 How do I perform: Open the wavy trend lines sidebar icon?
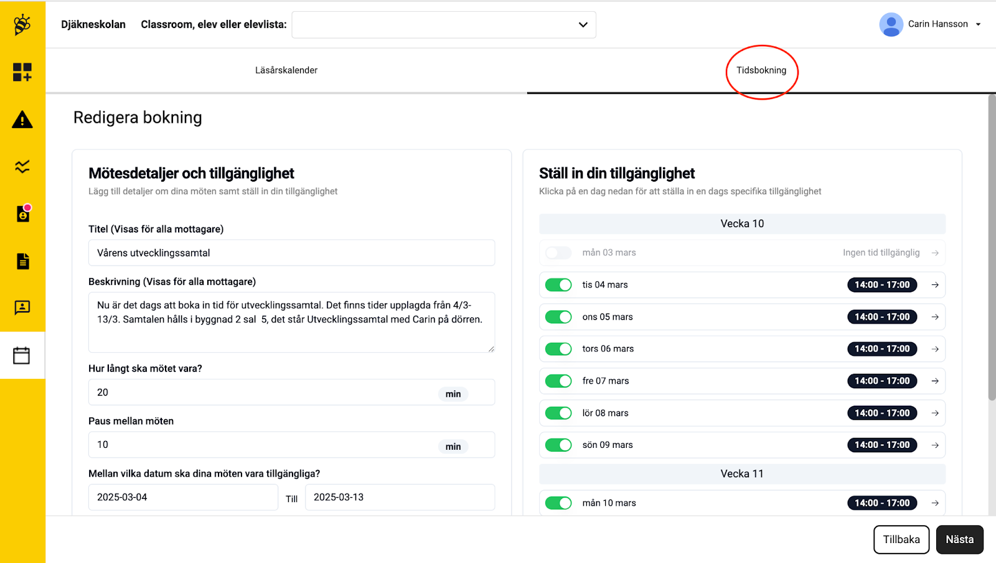[x=22, y=167]
